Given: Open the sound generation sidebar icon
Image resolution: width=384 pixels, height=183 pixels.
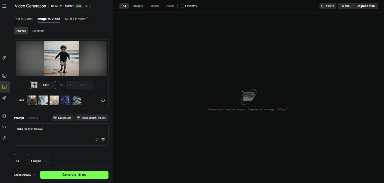Looking at the screenshot, I should (x=4, y=98).
